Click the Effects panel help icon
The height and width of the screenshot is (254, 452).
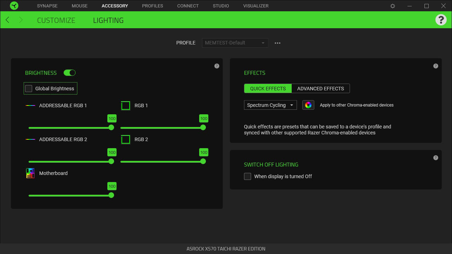tap(436, 66)
